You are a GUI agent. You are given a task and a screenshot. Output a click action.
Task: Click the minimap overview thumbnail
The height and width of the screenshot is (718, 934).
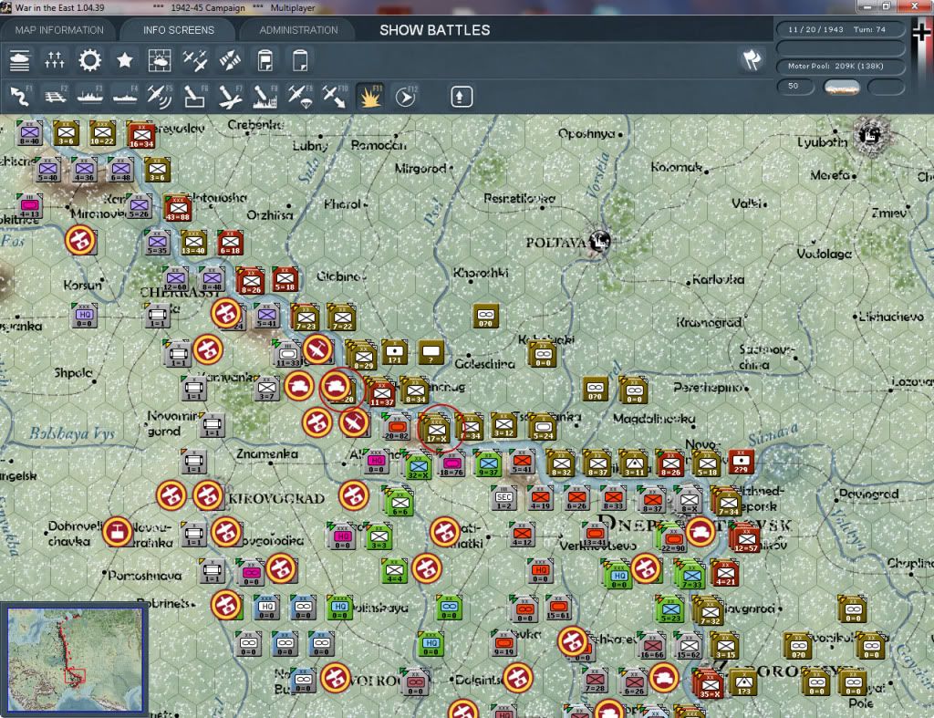[75, 658]
